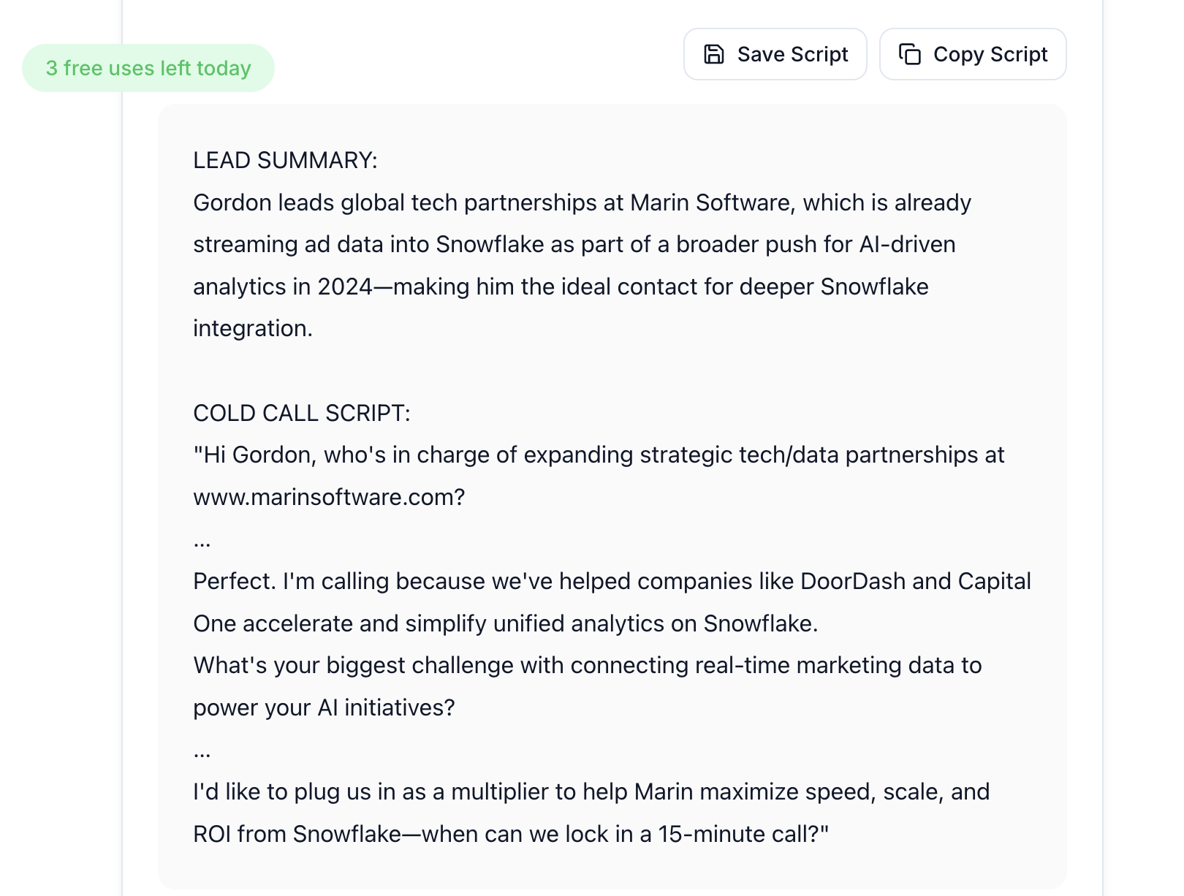
Task: Click the LEAD SUMMARY heading
Action: click(285, 160)
